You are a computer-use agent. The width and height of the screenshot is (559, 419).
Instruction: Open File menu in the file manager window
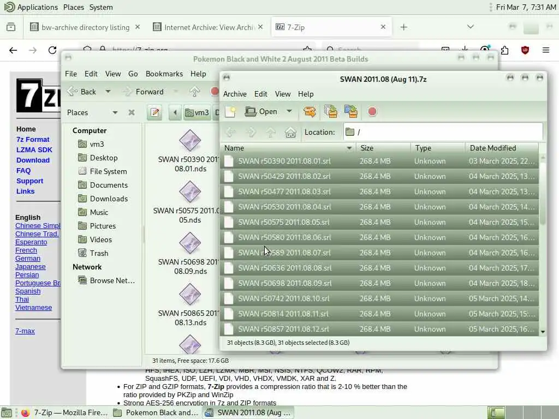70,74
